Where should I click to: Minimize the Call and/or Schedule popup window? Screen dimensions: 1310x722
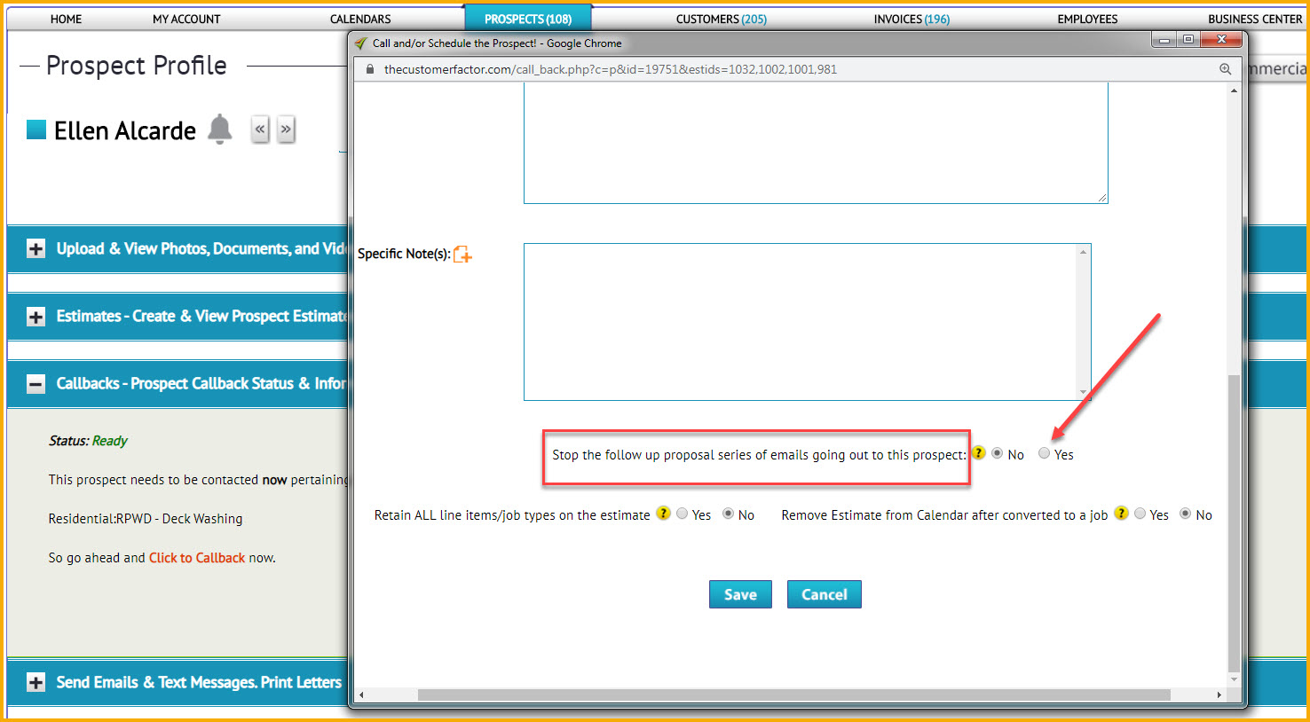point(1164,40)
